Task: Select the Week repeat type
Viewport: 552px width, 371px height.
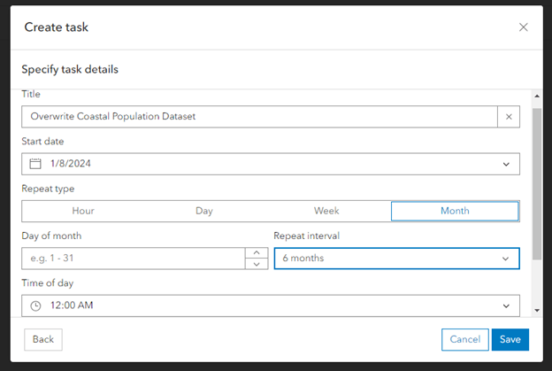Action: point(327,211)
